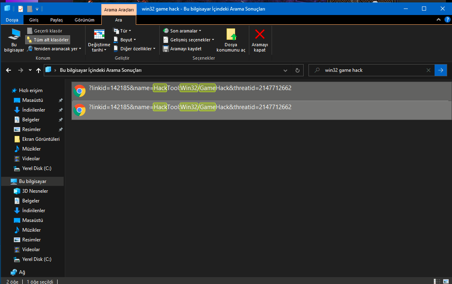This screenshot has width=452, height=284.
Task: Click the pin icon next to Masaüstü
Action: tap(60, 101)
